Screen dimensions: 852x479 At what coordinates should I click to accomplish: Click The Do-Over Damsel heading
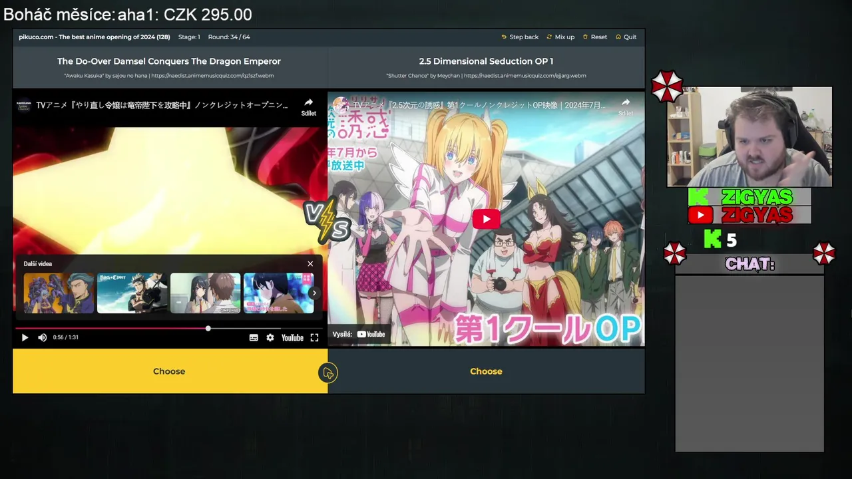[169, 61]
